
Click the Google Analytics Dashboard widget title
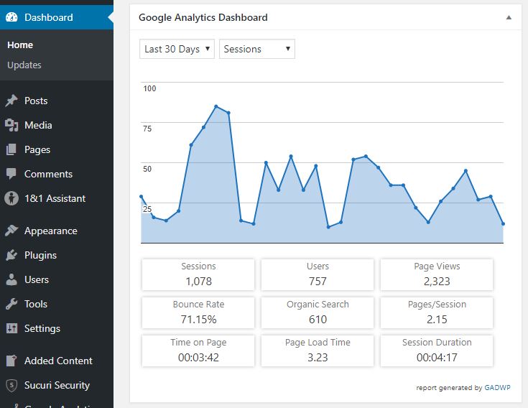[x=203, y=17]
